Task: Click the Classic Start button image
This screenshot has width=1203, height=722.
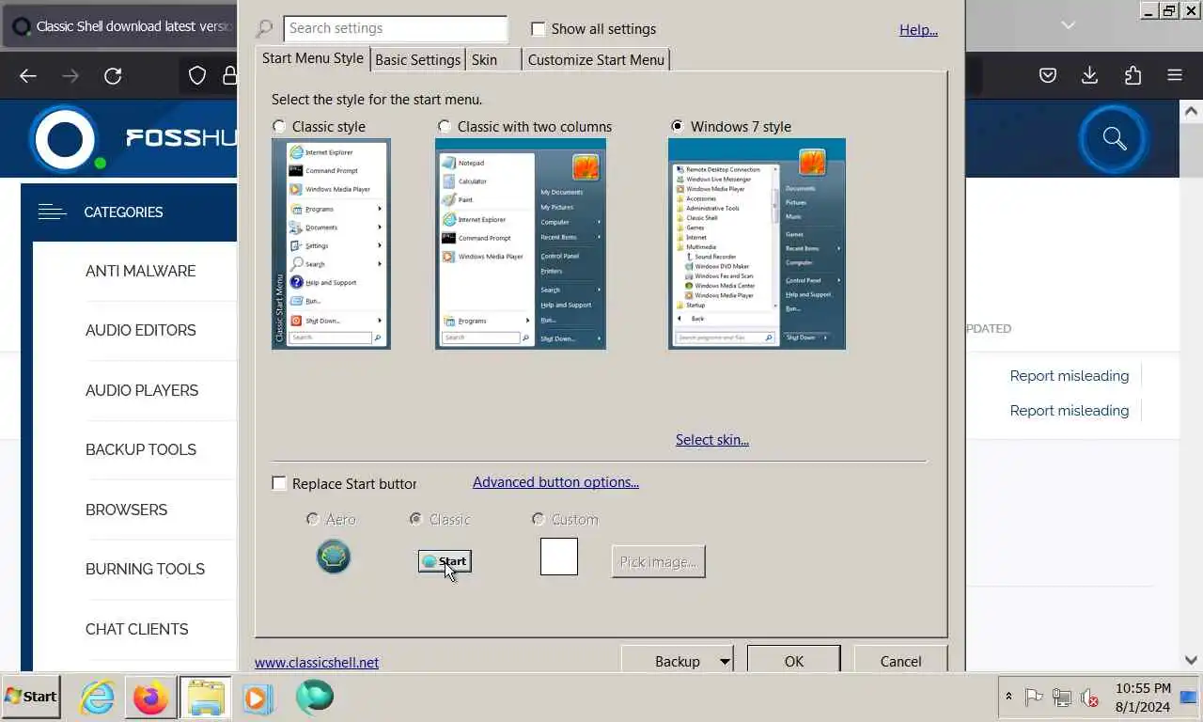Action: click(445, 561)
